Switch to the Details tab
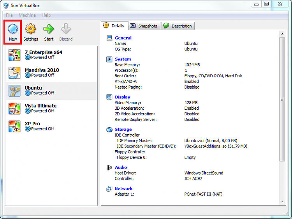Image resolution: width=292 pixels, height=219 pixels. pos(114,26)
